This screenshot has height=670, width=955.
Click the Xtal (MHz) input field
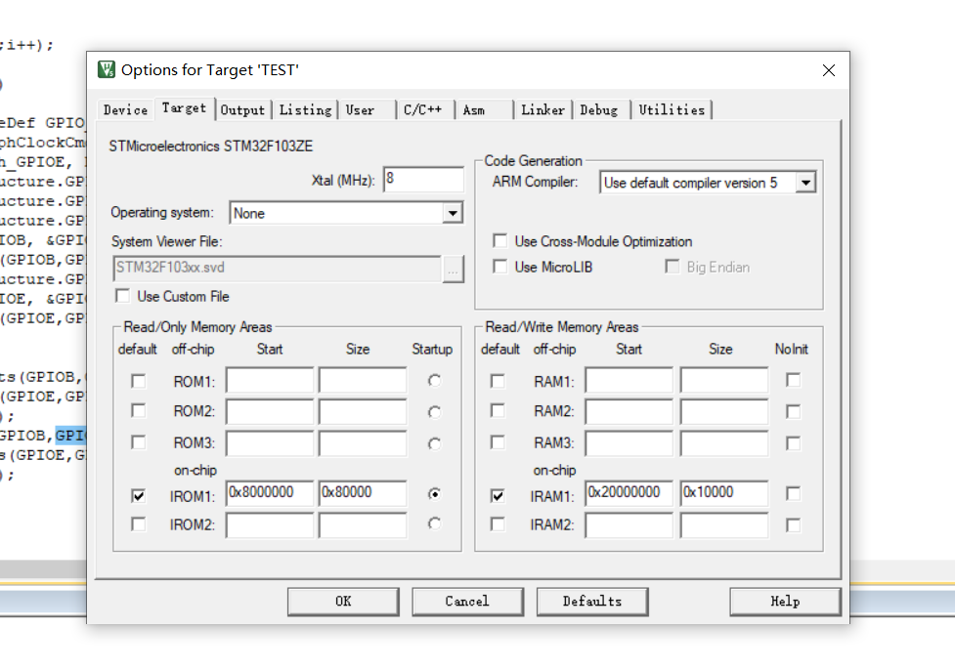click(x=423, y=180)
